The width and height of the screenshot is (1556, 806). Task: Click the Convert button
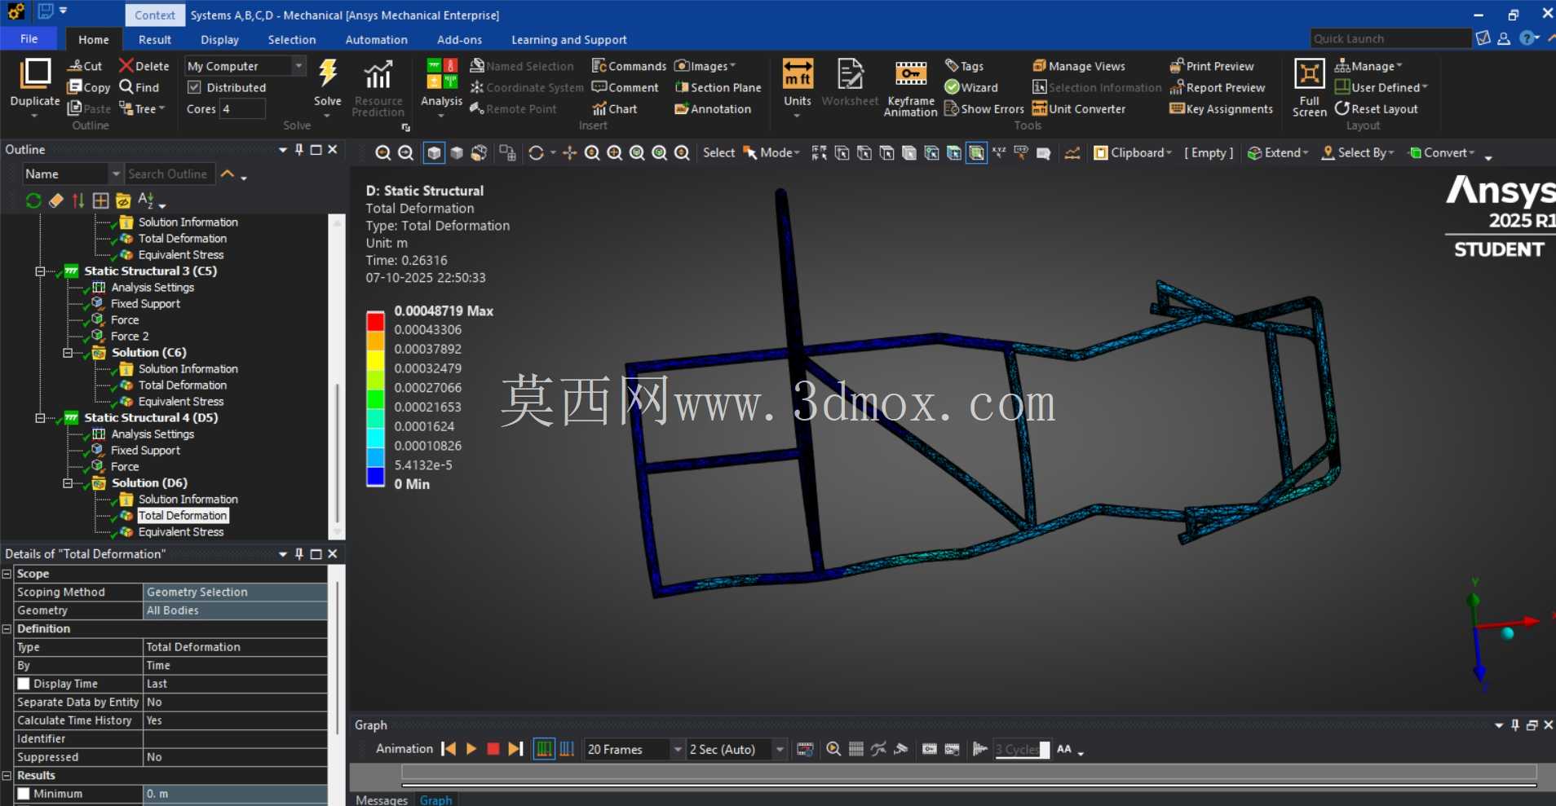(x=1442, y=152)
